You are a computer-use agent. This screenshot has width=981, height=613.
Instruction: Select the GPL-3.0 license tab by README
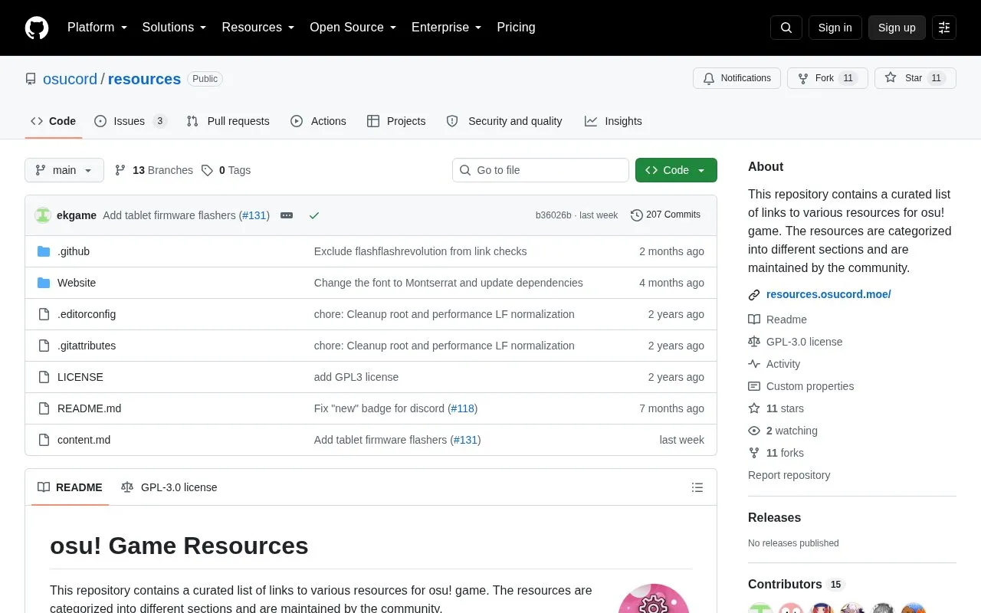(169, 487)
